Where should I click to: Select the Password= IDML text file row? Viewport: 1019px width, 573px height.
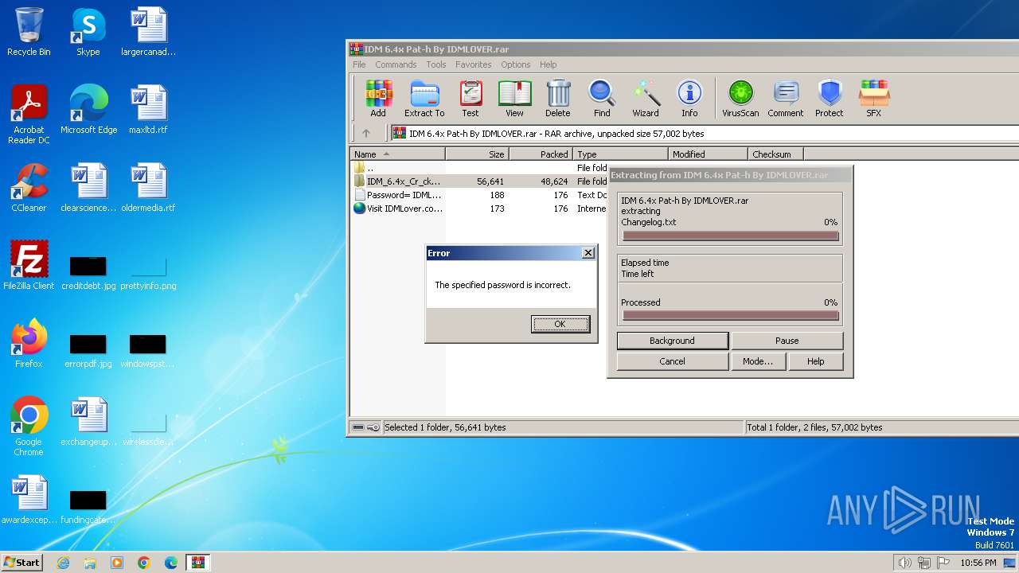[480, 195]
